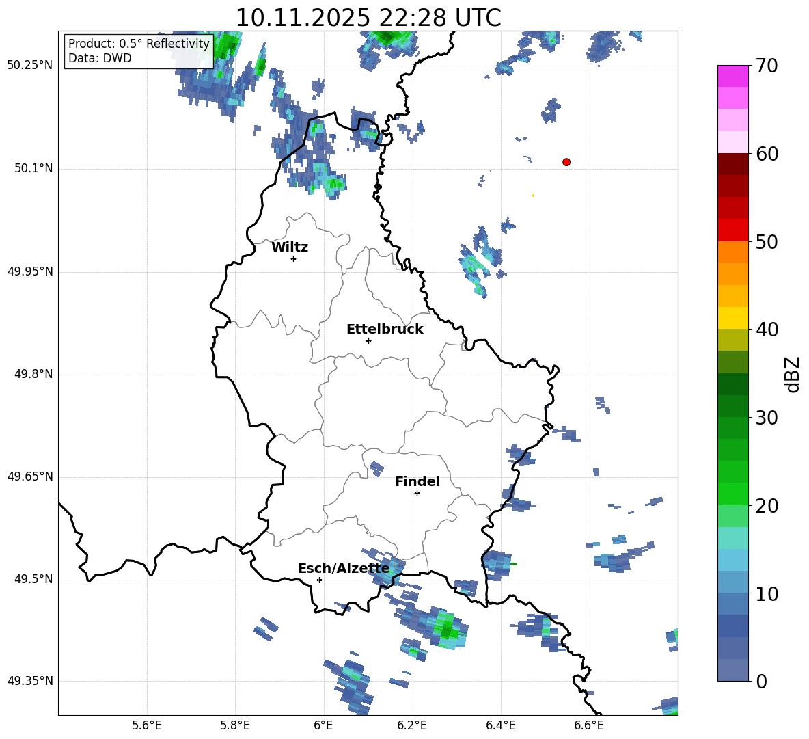Click the 50.1°N latitude label
The height and width of the screenshot is (739, 809).
(34, 168)
